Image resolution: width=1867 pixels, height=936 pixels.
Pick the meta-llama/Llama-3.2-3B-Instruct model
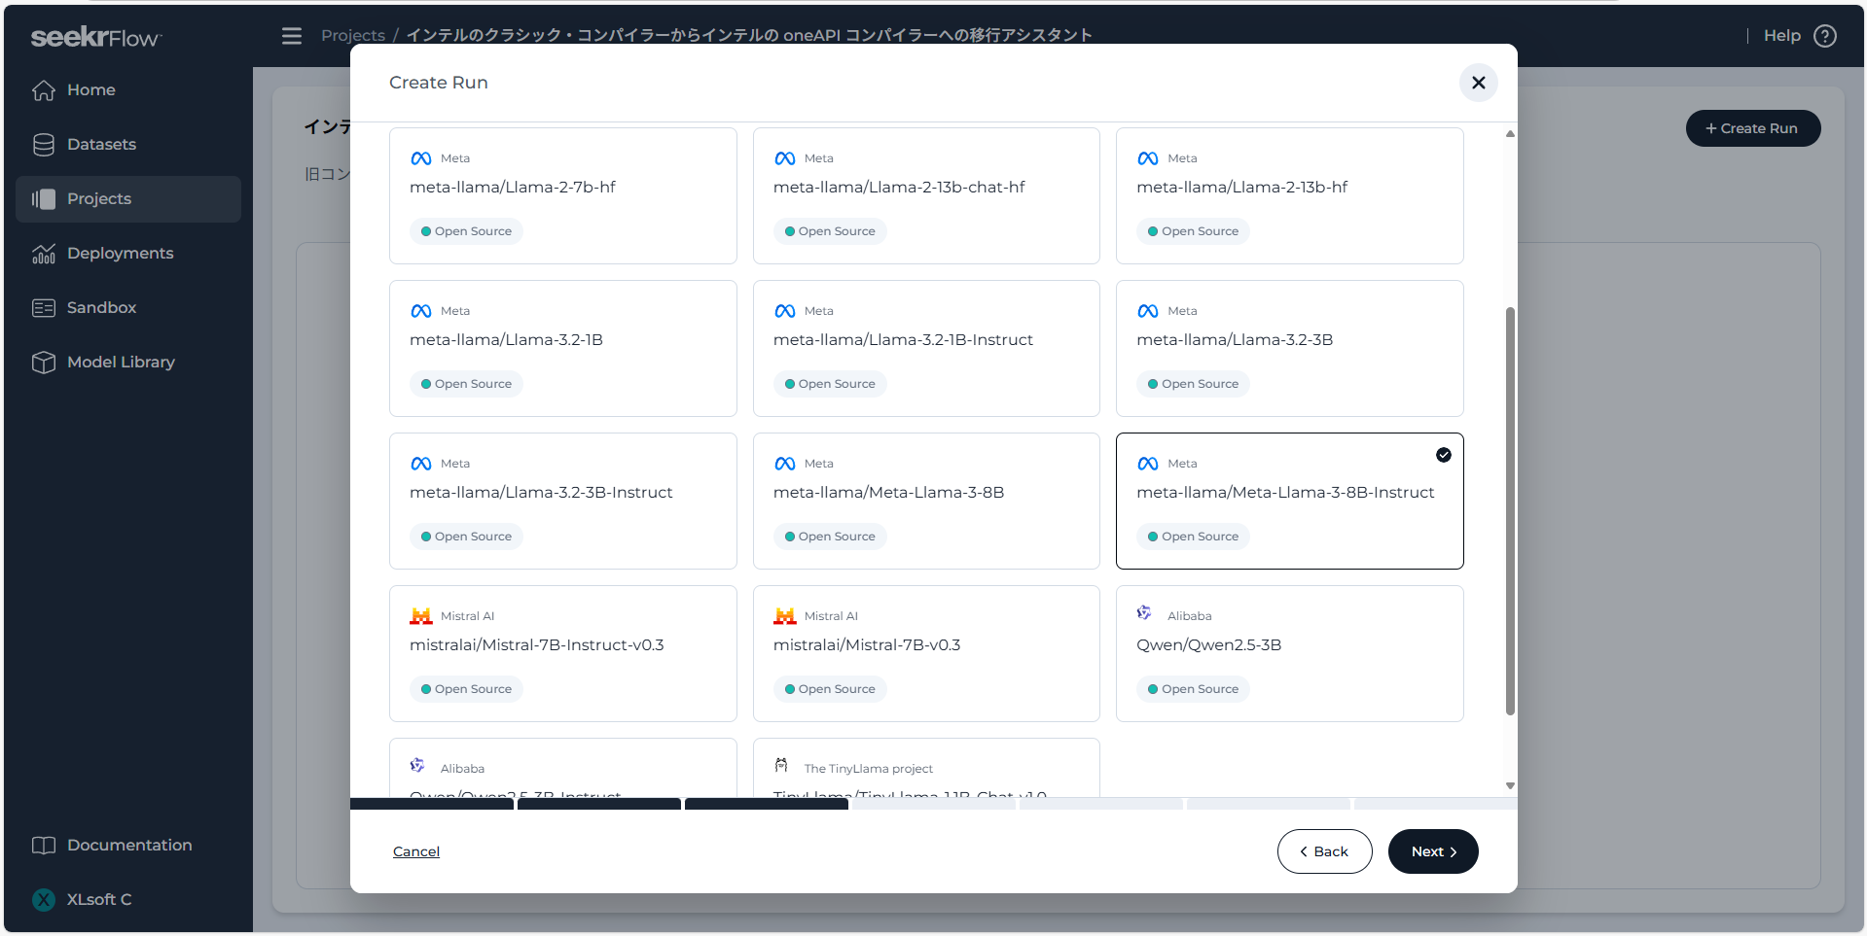(x=562, y=502)
